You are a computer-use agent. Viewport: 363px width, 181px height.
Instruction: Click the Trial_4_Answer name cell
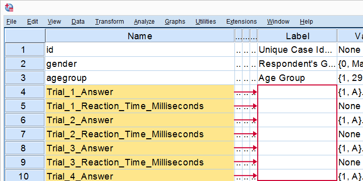[140, 175]
